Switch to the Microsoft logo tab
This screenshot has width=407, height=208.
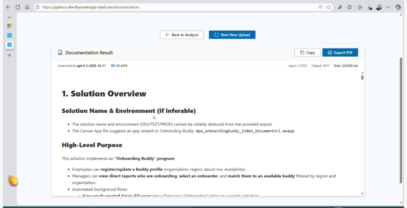tap(10, 26)
